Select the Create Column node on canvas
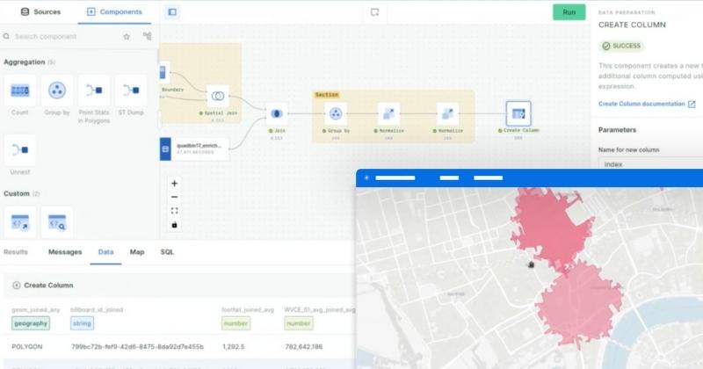Screen dimensions: 703x369 [x=518, y=113]
